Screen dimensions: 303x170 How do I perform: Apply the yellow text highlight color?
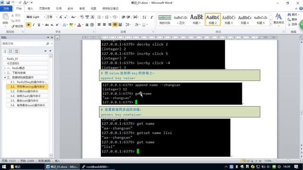[71, 25]
